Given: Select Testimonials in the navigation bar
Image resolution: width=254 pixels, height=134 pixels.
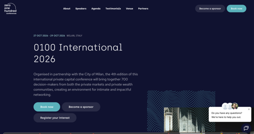Looking at the screenshot, I should [113, 8].
